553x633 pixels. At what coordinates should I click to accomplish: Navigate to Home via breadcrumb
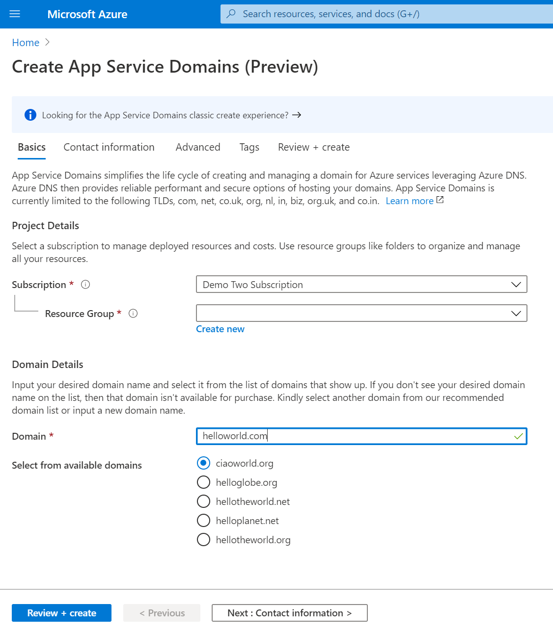[26, 42]
